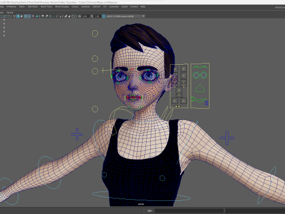
Task: Open the Deform menu
Action: [96, 7]
